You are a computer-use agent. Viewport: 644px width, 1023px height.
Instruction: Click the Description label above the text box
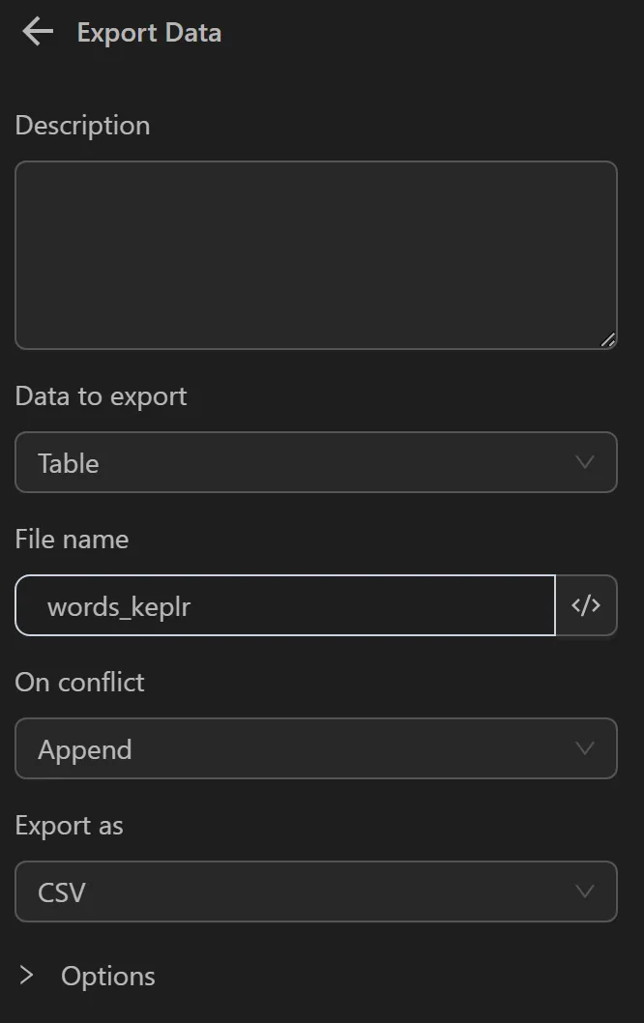[x=82, y=125]
